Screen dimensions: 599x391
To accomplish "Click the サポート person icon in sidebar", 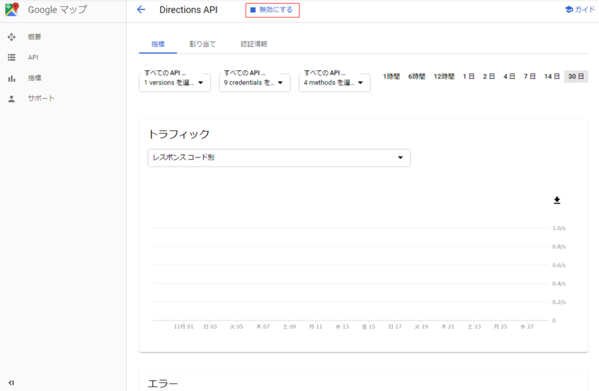I will coord(12,99).
